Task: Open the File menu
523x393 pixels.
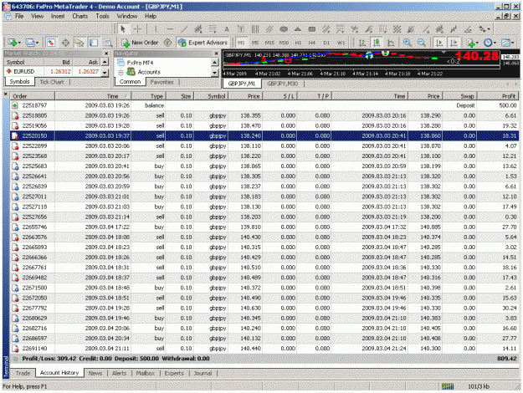Action: click(19, 16)
